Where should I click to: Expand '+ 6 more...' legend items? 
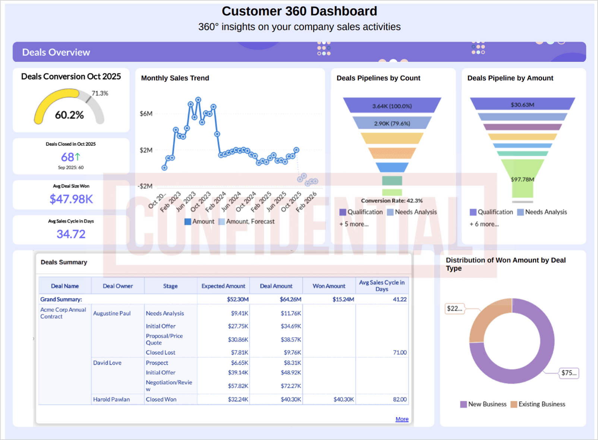[x=484, y=224]
